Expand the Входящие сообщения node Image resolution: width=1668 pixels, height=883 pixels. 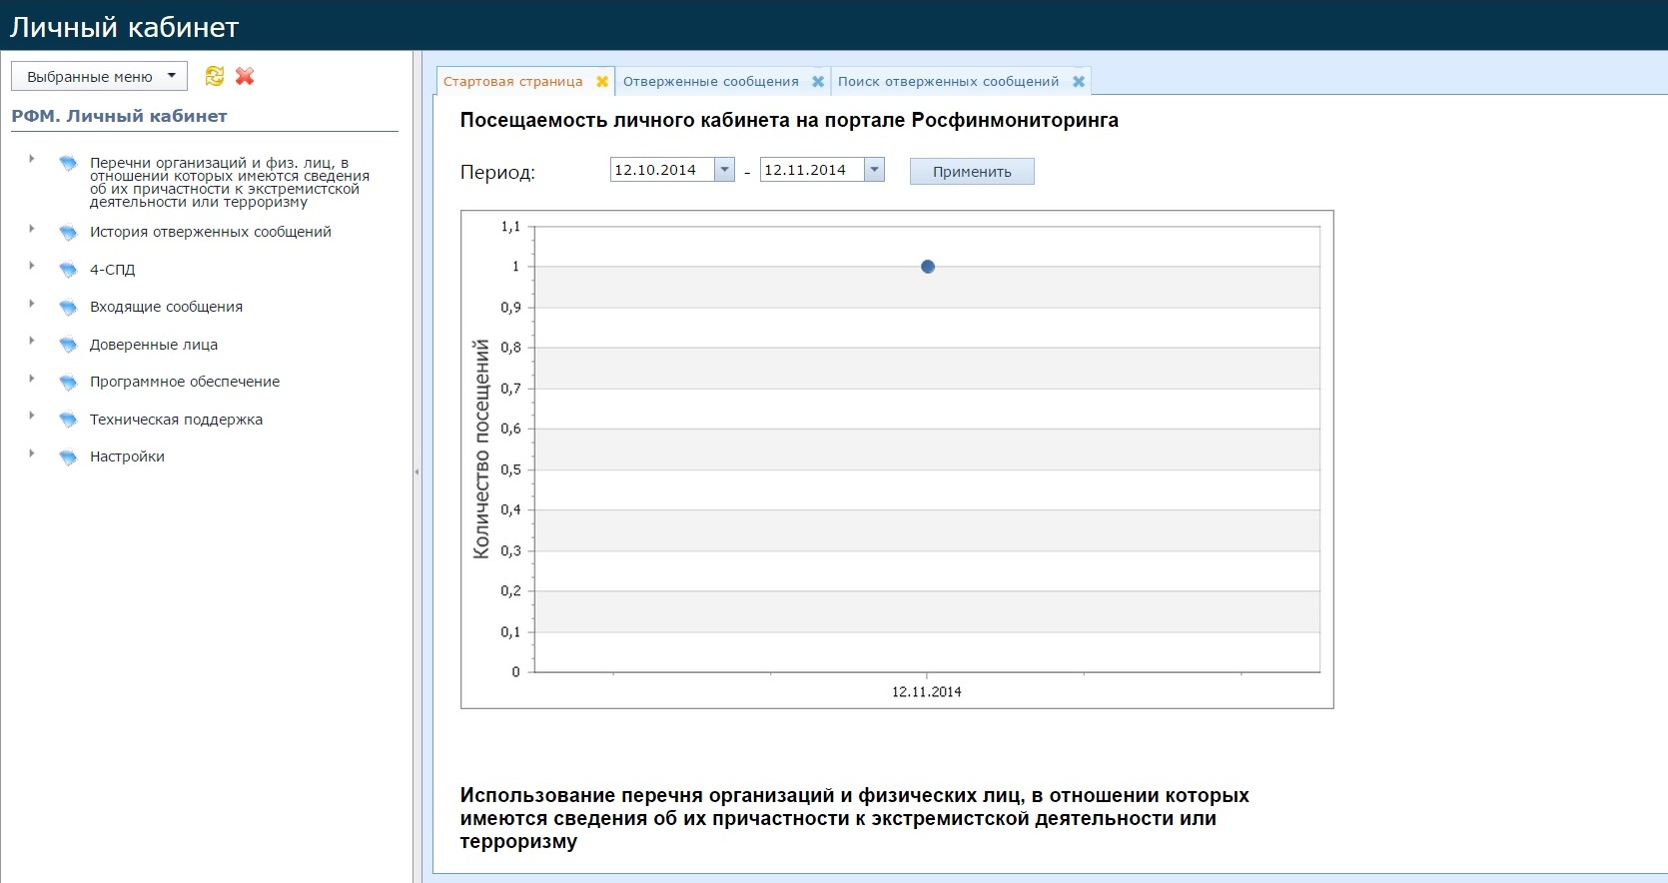[x=32, y=304]
